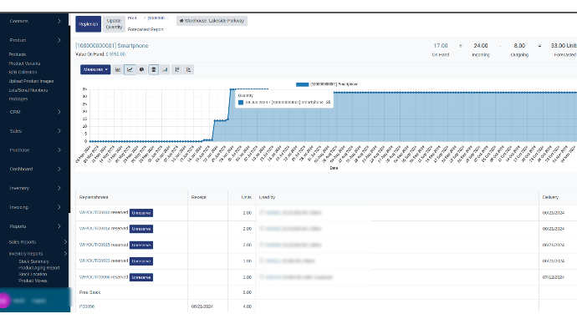Open the Smartphone product link
Image resolution: width=577 pixels, height=324 pixels.
coord(112,46)
